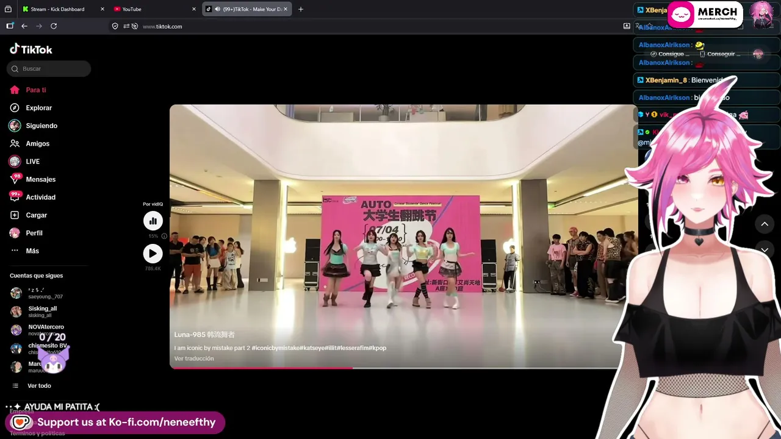Click saeyoung._707 profile avatar
781x439 pixels.
coord(16,293)
